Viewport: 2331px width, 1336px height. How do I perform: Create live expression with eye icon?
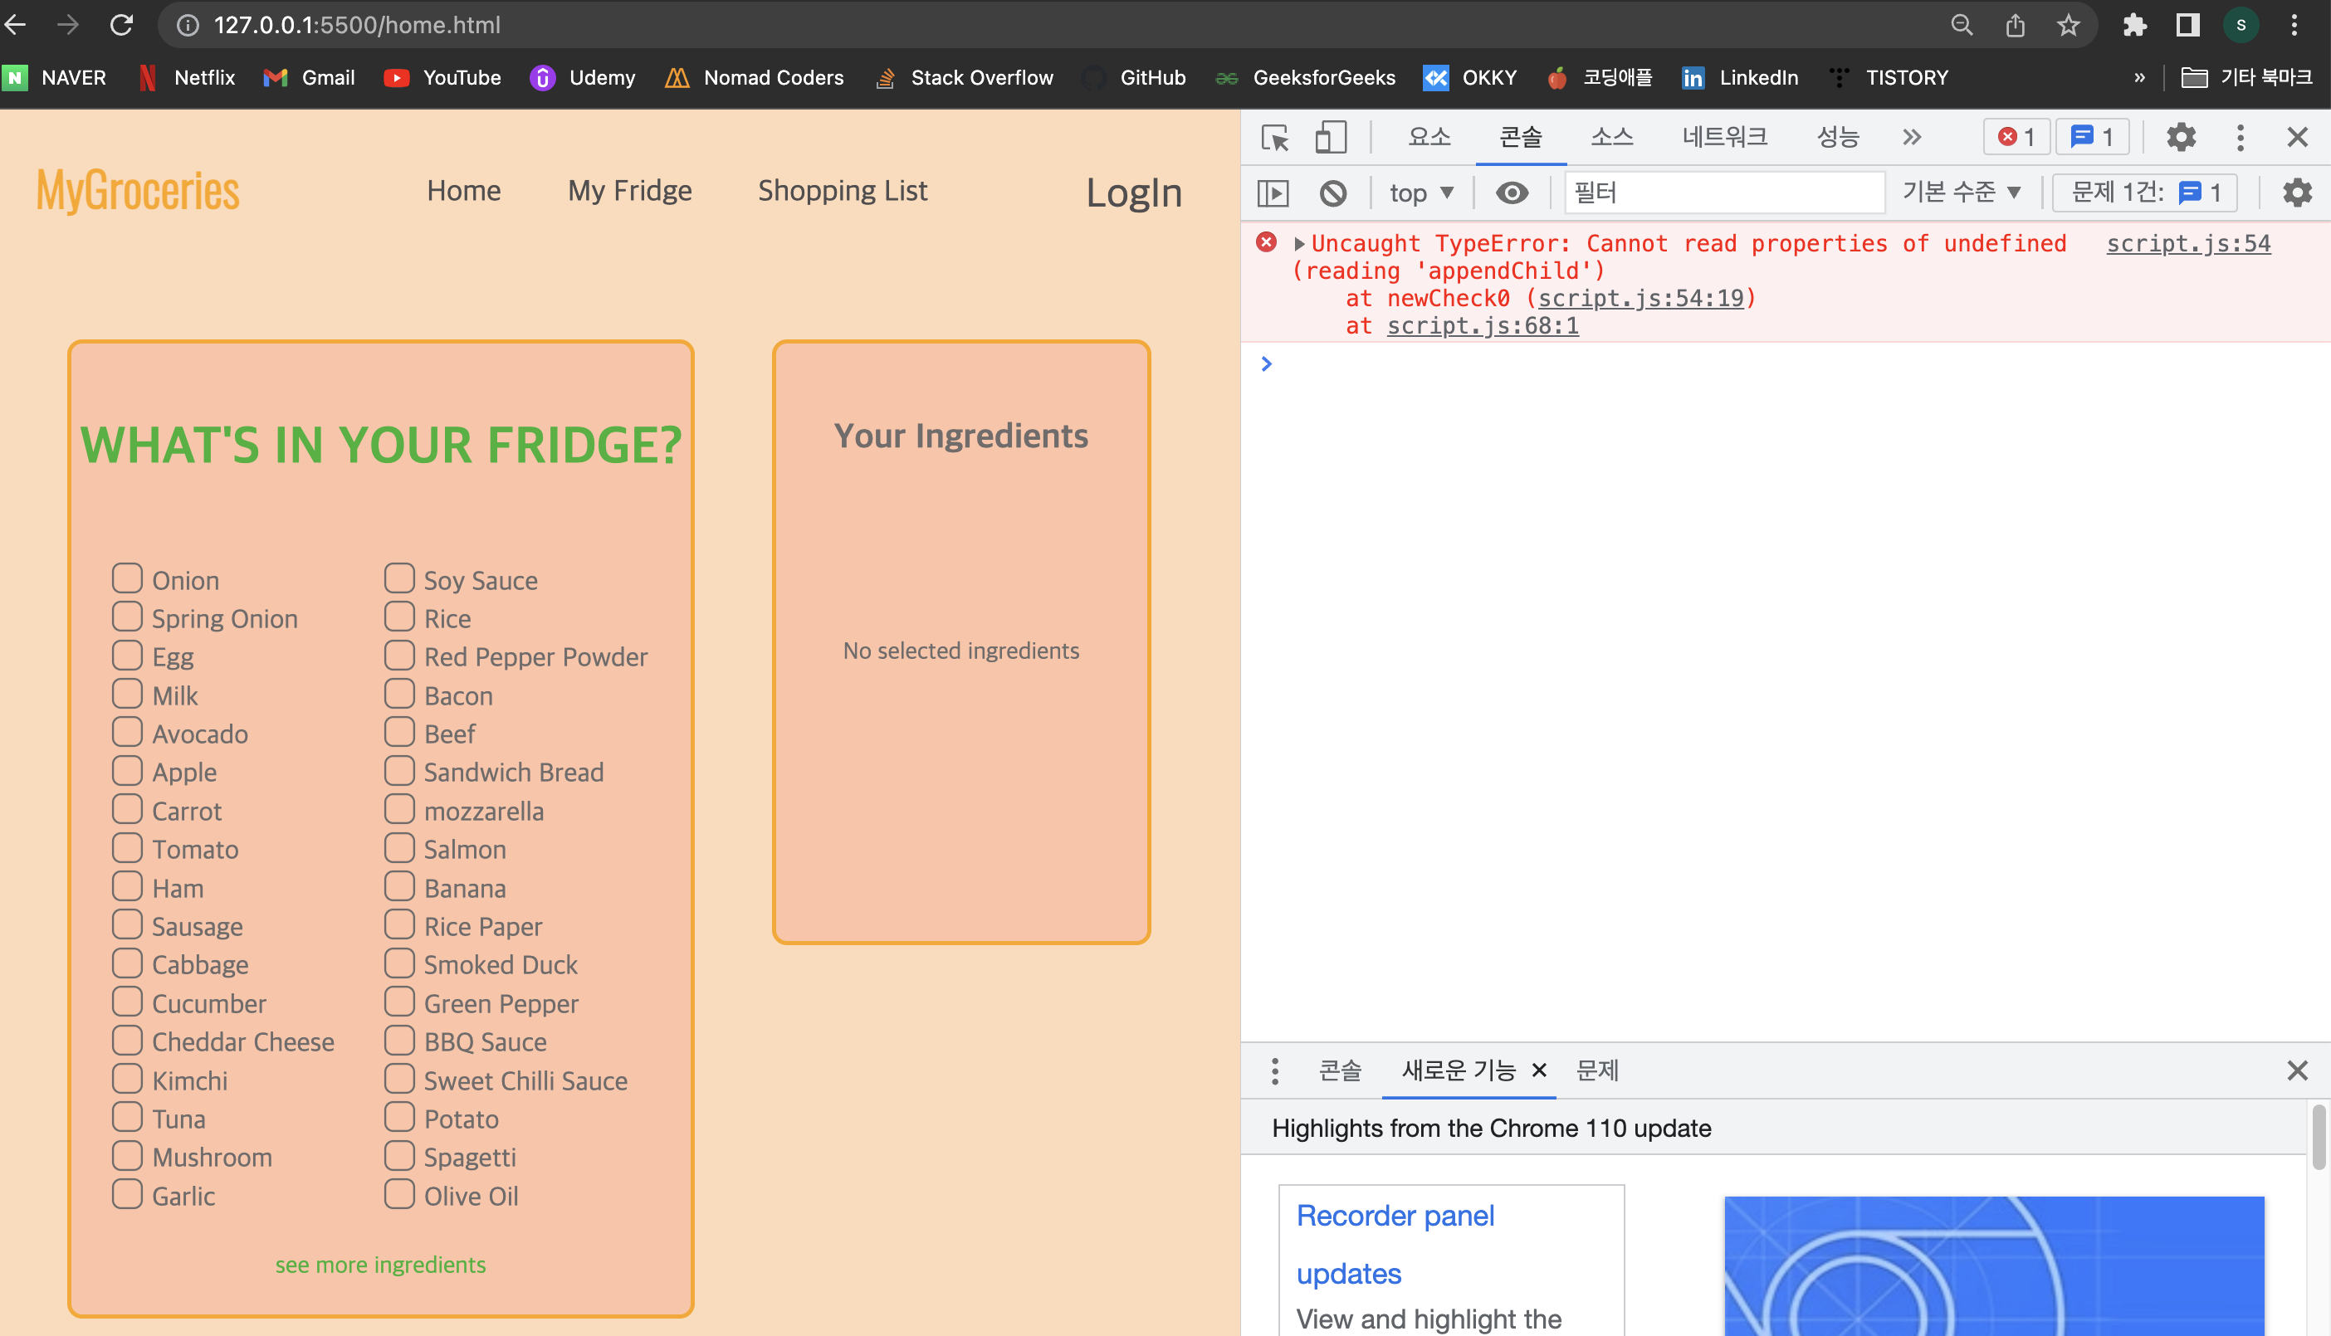pyautogui.click(x=1512, y=193)
